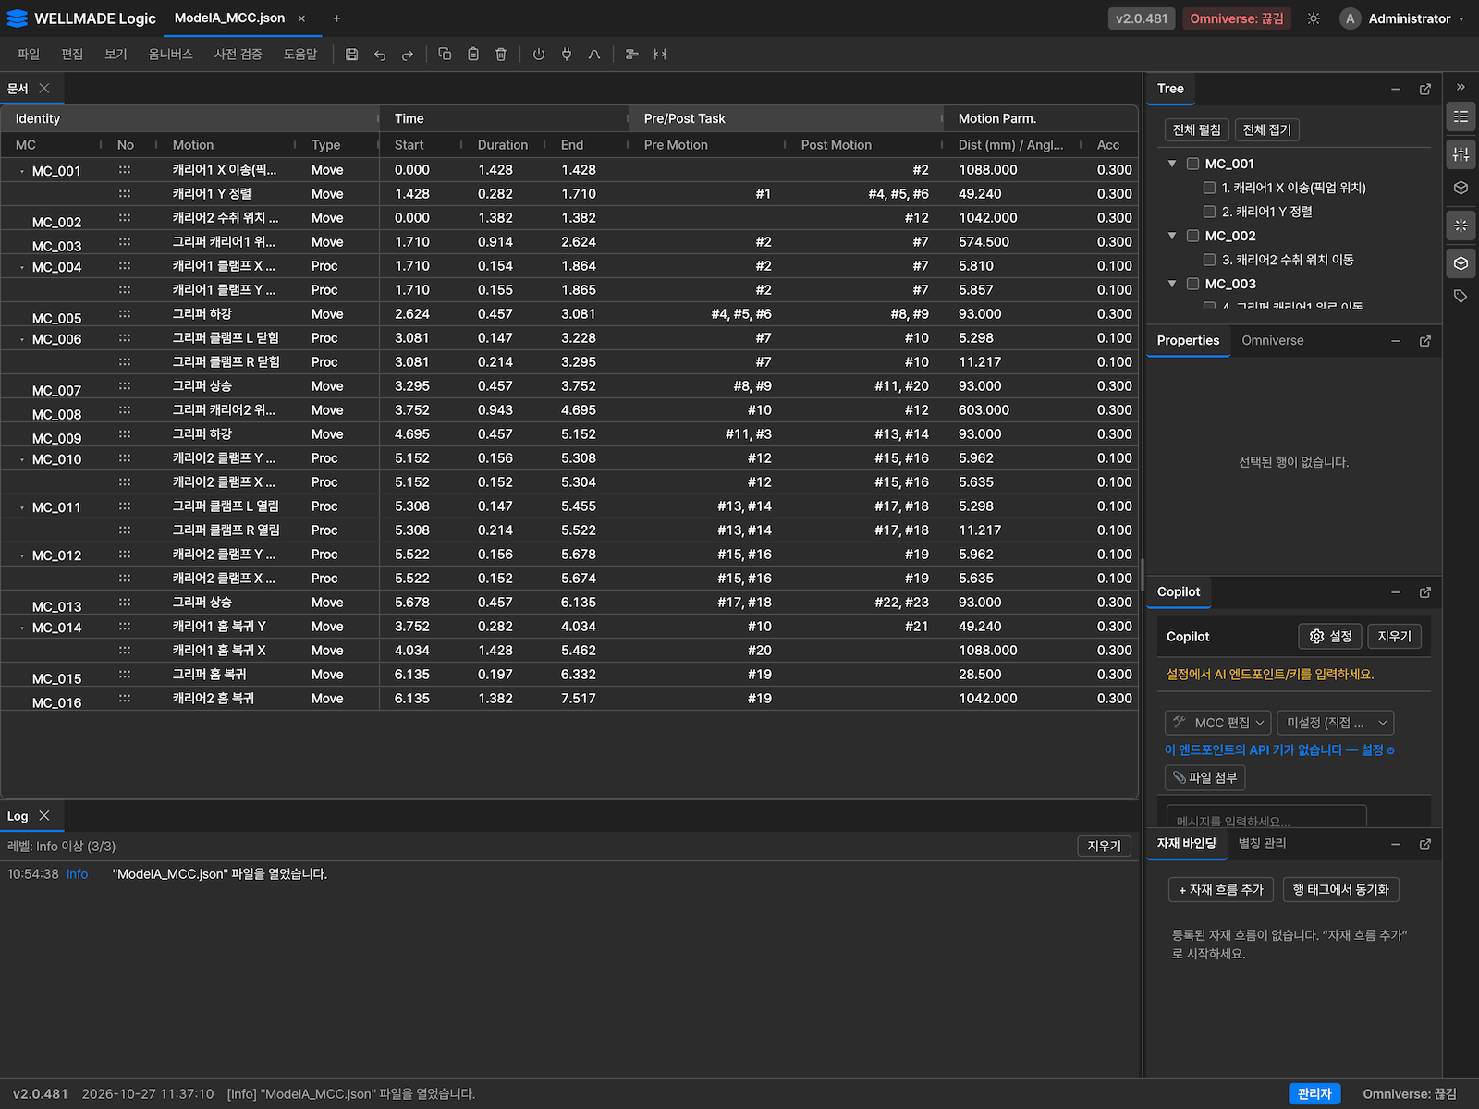Check '3. 캐리어2 수취 위치 이동' checkbox

[x=1209, y=260]
